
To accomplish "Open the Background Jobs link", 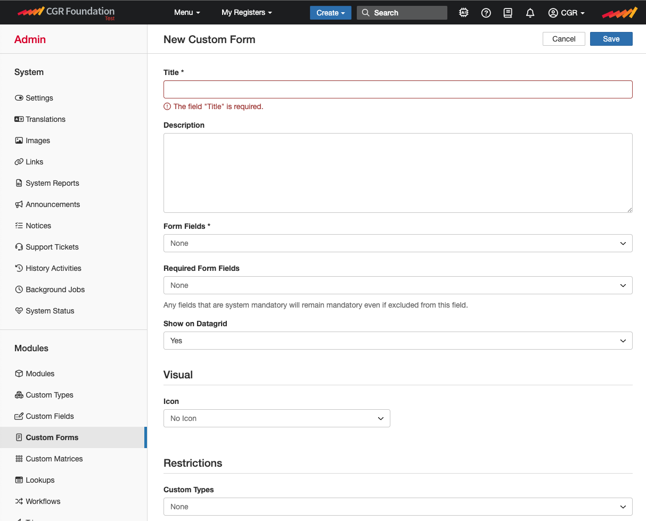I will 55,290.
